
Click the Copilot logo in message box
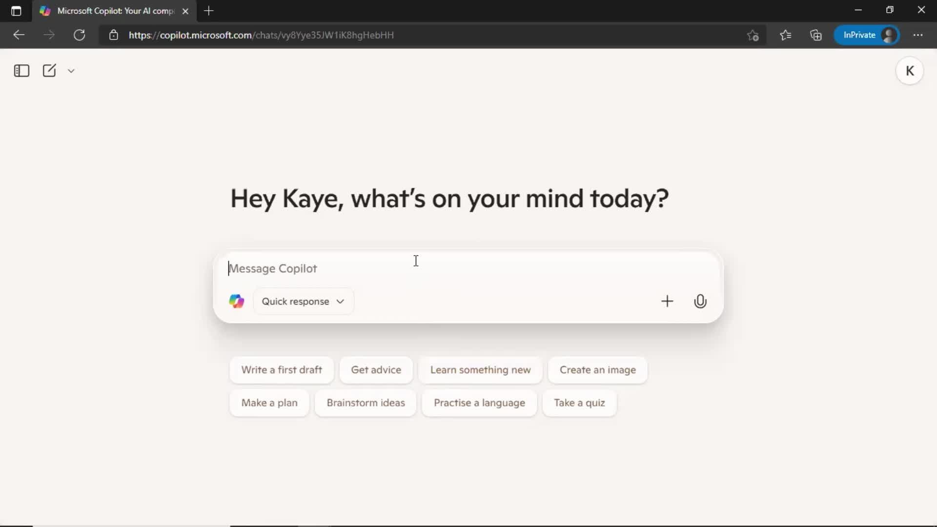(237, 301)
